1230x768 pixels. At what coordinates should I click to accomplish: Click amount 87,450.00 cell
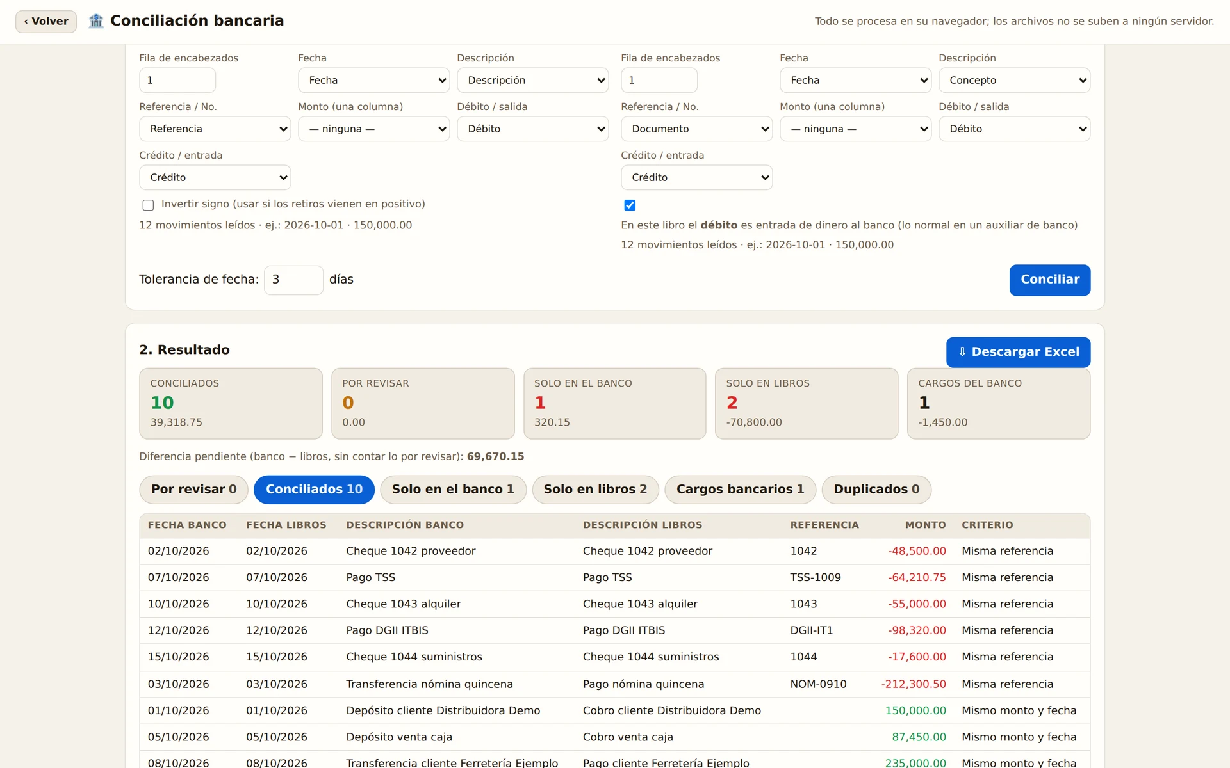919,737
